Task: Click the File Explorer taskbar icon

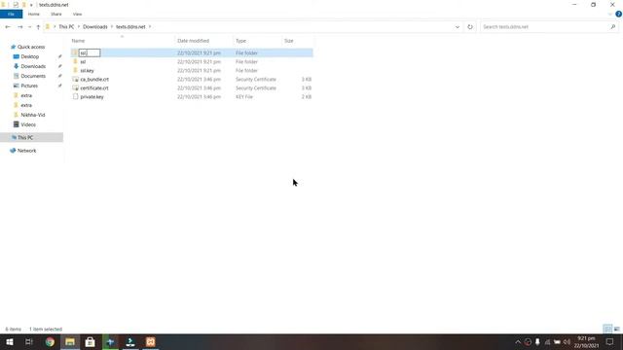Action: tap(70, 341)
